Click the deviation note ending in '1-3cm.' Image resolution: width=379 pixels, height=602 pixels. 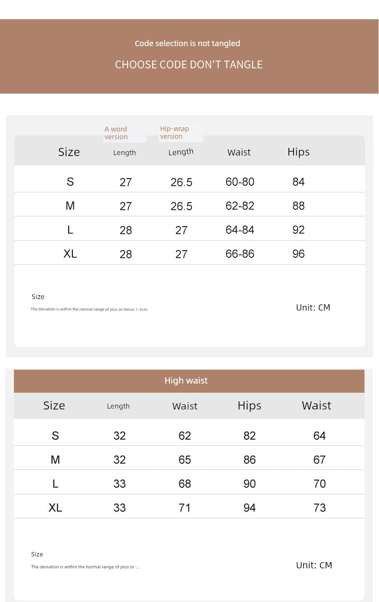coord(89,310)
